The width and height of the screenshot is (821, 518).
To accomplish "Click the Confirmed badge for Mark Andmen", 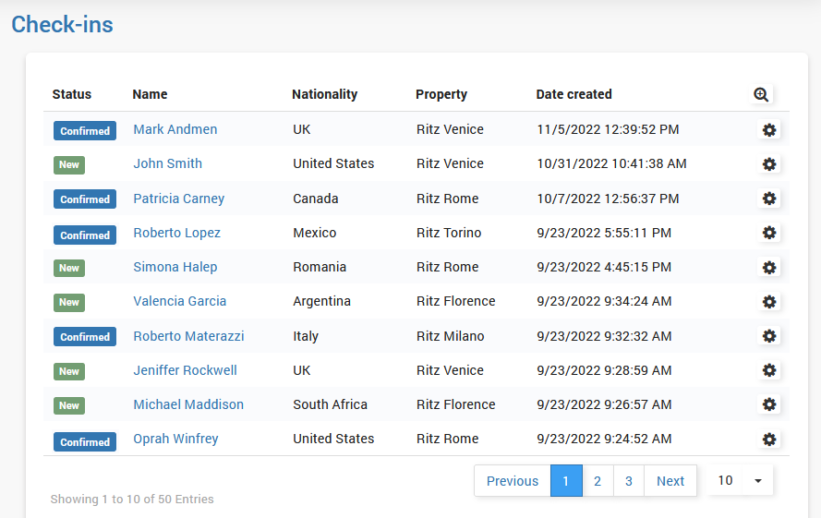I will coord(85,131).
